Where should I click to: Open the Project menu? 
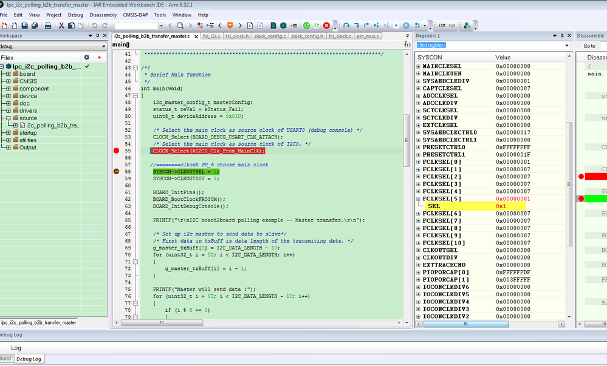[54, 15]
